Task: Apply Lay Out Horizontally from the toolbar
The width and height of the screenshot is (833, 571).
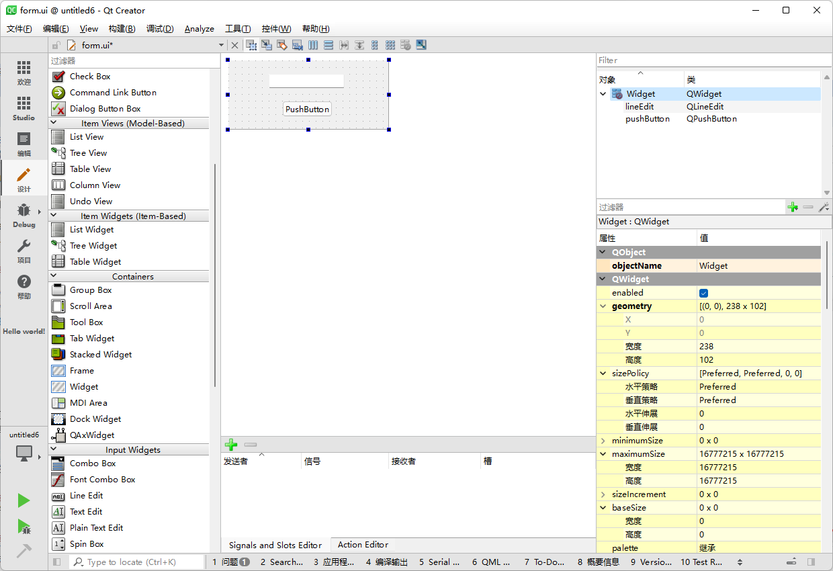Action: coord(313,45)
